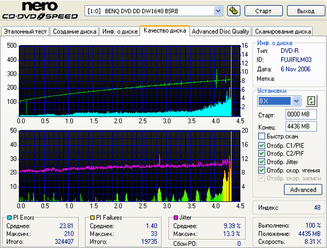Open the Advanced Disc Quality tab

click(x=220, y=32)
